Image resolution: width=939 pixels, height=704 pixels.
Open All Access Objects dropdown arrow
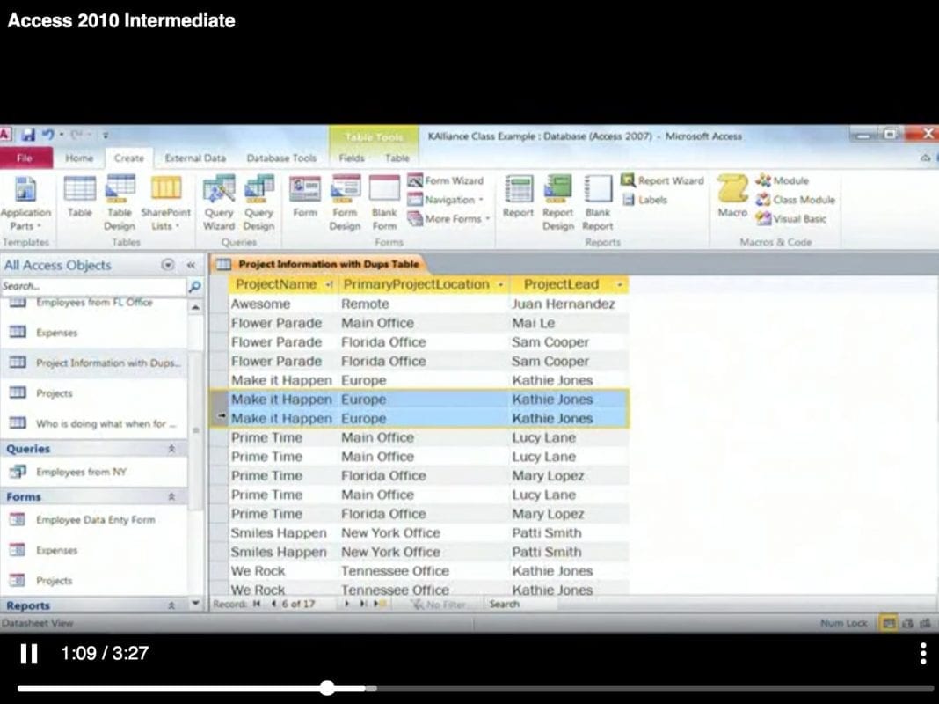point(168,265)
